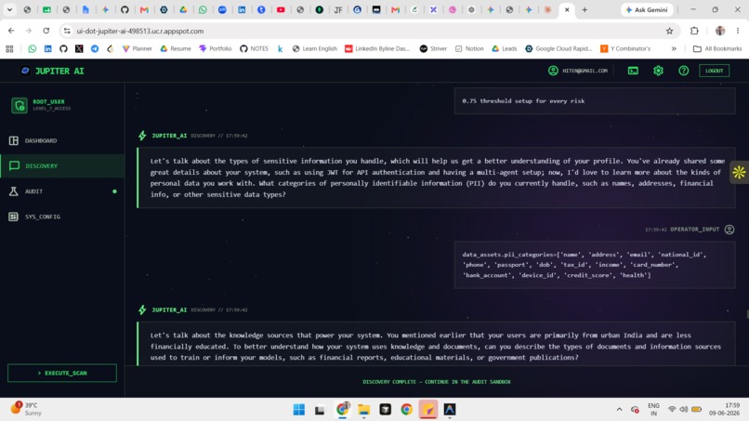This screenshot has width=749, height=421.
Task: Click the user account avatar icon
Action: [x=553, y=71]
